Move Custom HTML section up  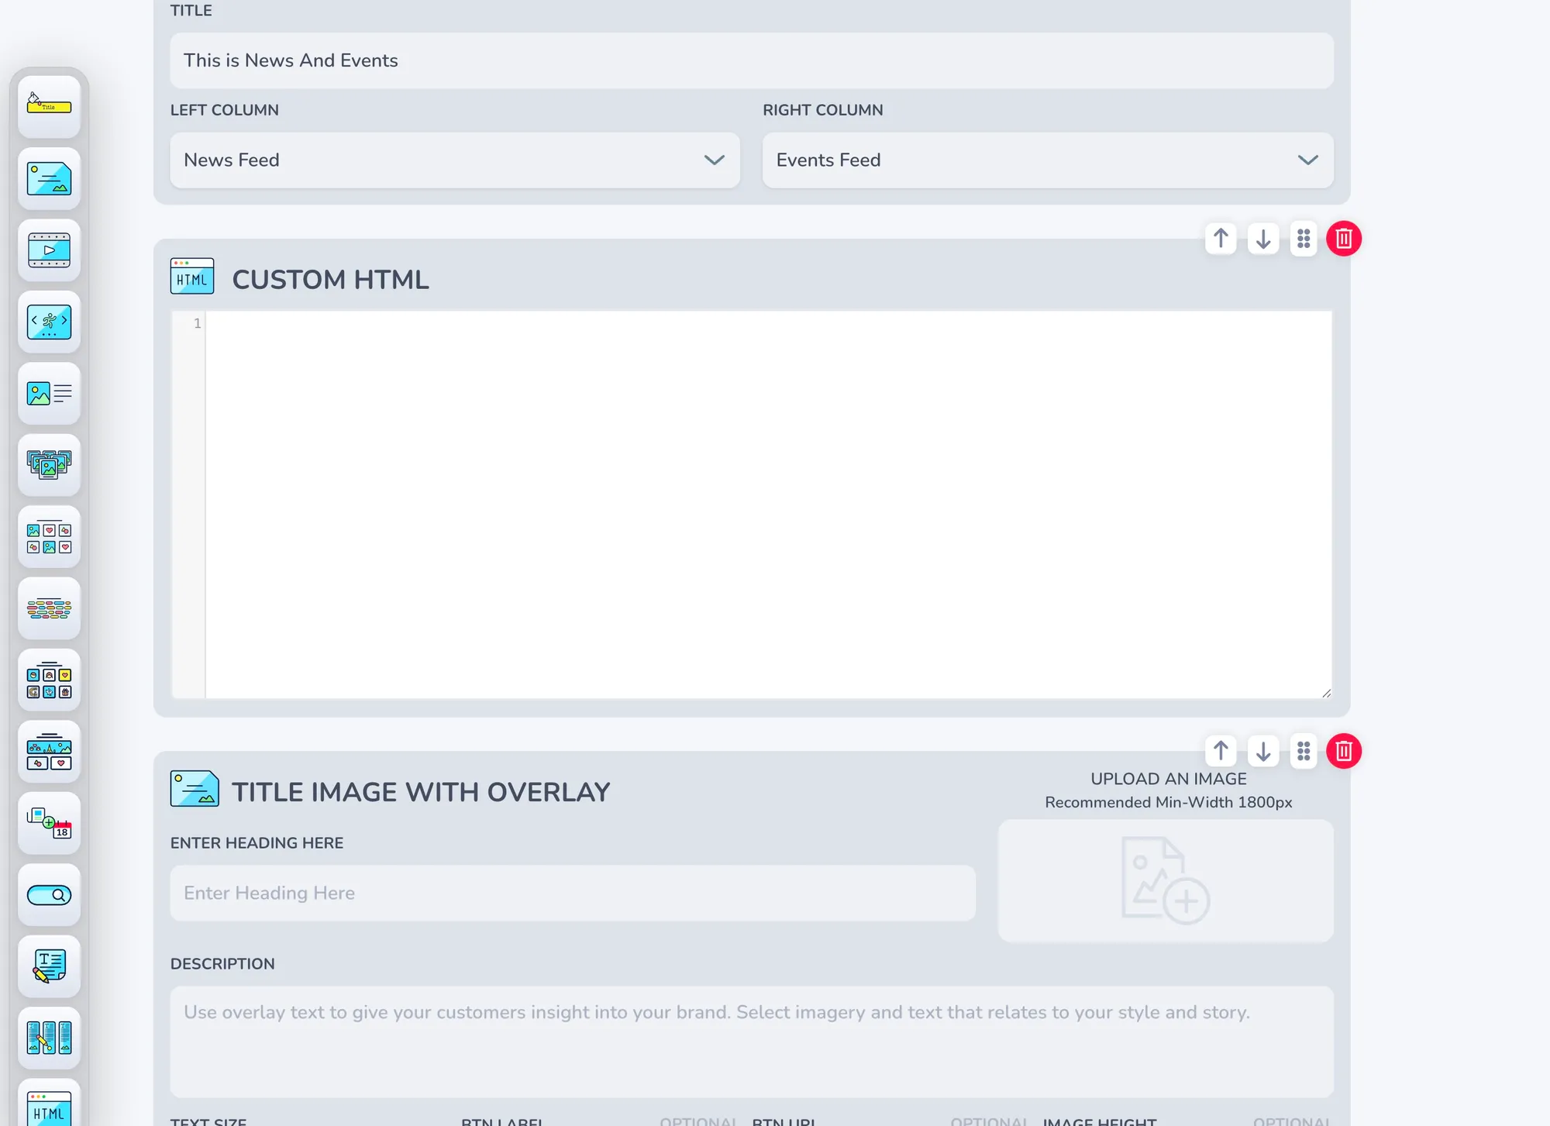[x=1221, y=239]
